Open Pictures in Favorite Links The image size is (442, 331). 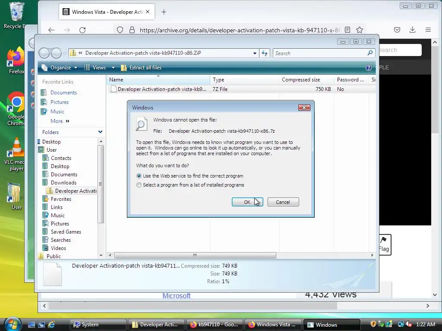point(59,102)
